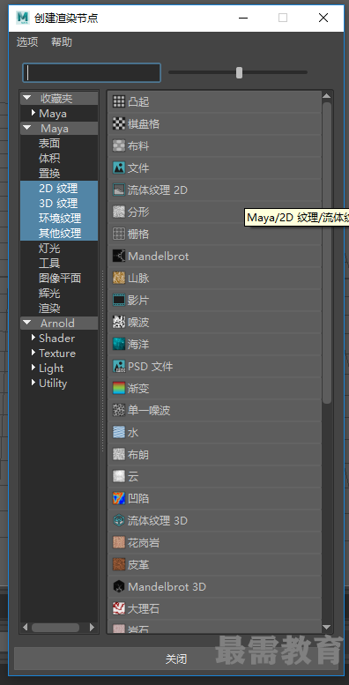349x685 pixels.
Task: Expand the Arnold Texture group
Action: (33, 353)
